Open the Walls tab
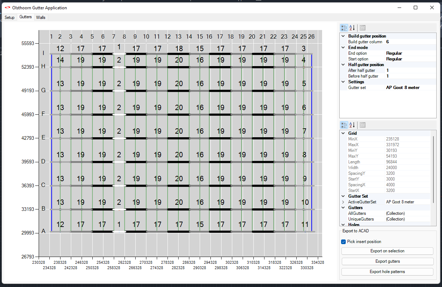Image resolution: width=442 pixels, height=287 pixels. [40, 17]
